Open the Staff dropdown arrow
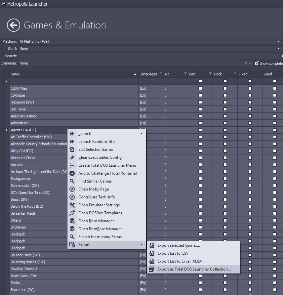 coord(278,49)
